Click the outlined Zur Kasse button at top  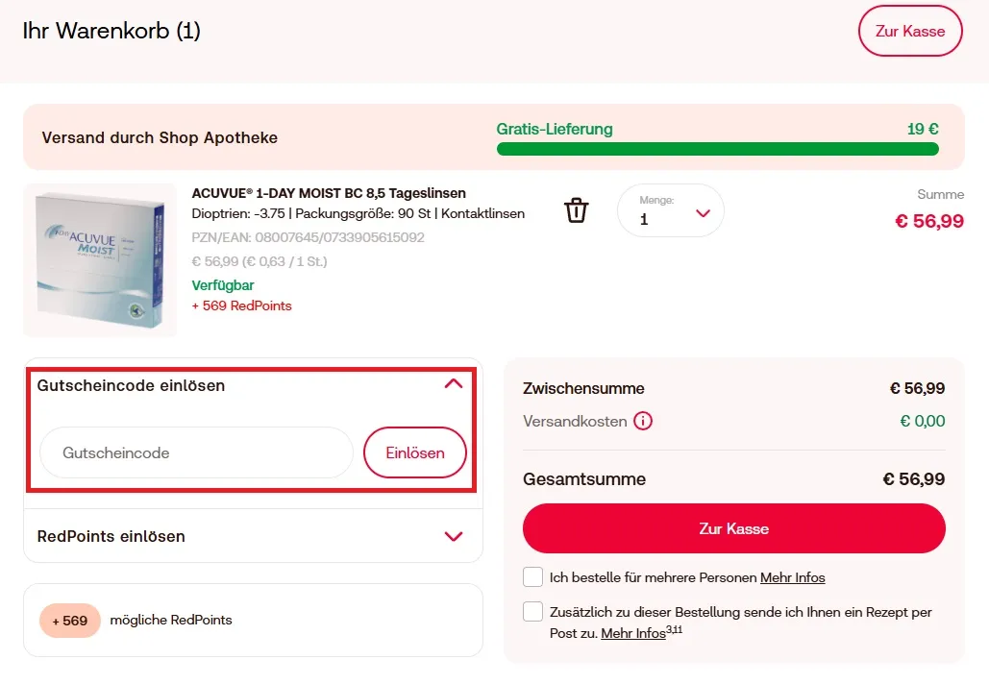[909, 31]
